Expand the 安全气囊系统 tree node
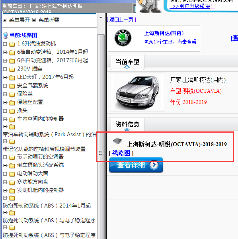238x239 pixels. click(5, 86)
